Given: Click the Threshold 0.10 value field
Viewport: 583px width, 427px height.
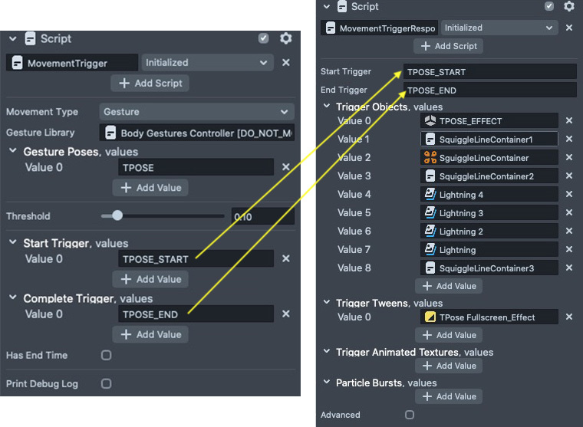Looking at the screenshot, I should pyautogui.click(x=263, y=216).
